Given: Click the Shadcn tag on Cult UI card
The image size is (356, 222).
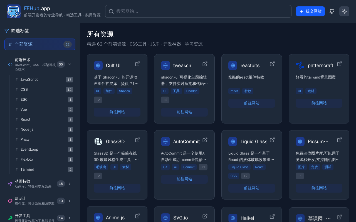Looking at the screenshot, I should point(124,91).
